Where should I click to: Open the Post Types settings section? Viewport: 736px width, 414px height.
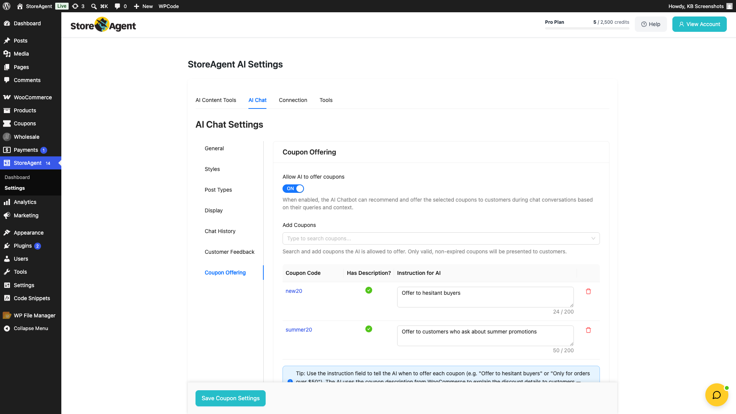click(x=218, y=190)
